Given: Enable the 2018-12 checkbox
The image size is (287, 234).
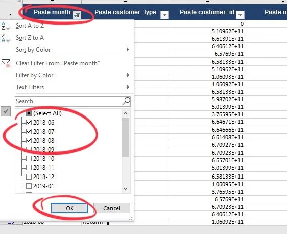Looking at the screenshot, I should click(x=29, y=177).
